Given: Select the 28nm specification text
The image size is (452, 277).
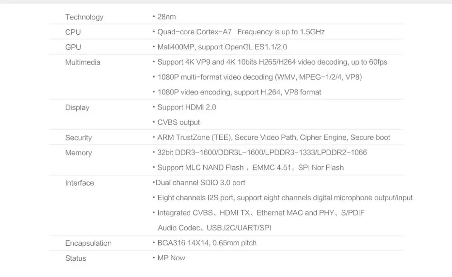Looking at the screenshot, I should pyautogui.click(x=166, y=17).
